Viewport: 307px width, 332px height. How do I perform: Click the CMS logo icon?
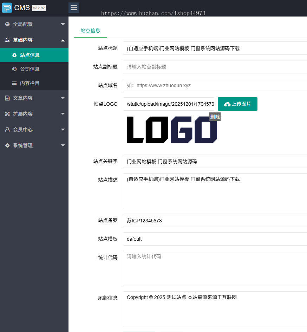point(7,7)
